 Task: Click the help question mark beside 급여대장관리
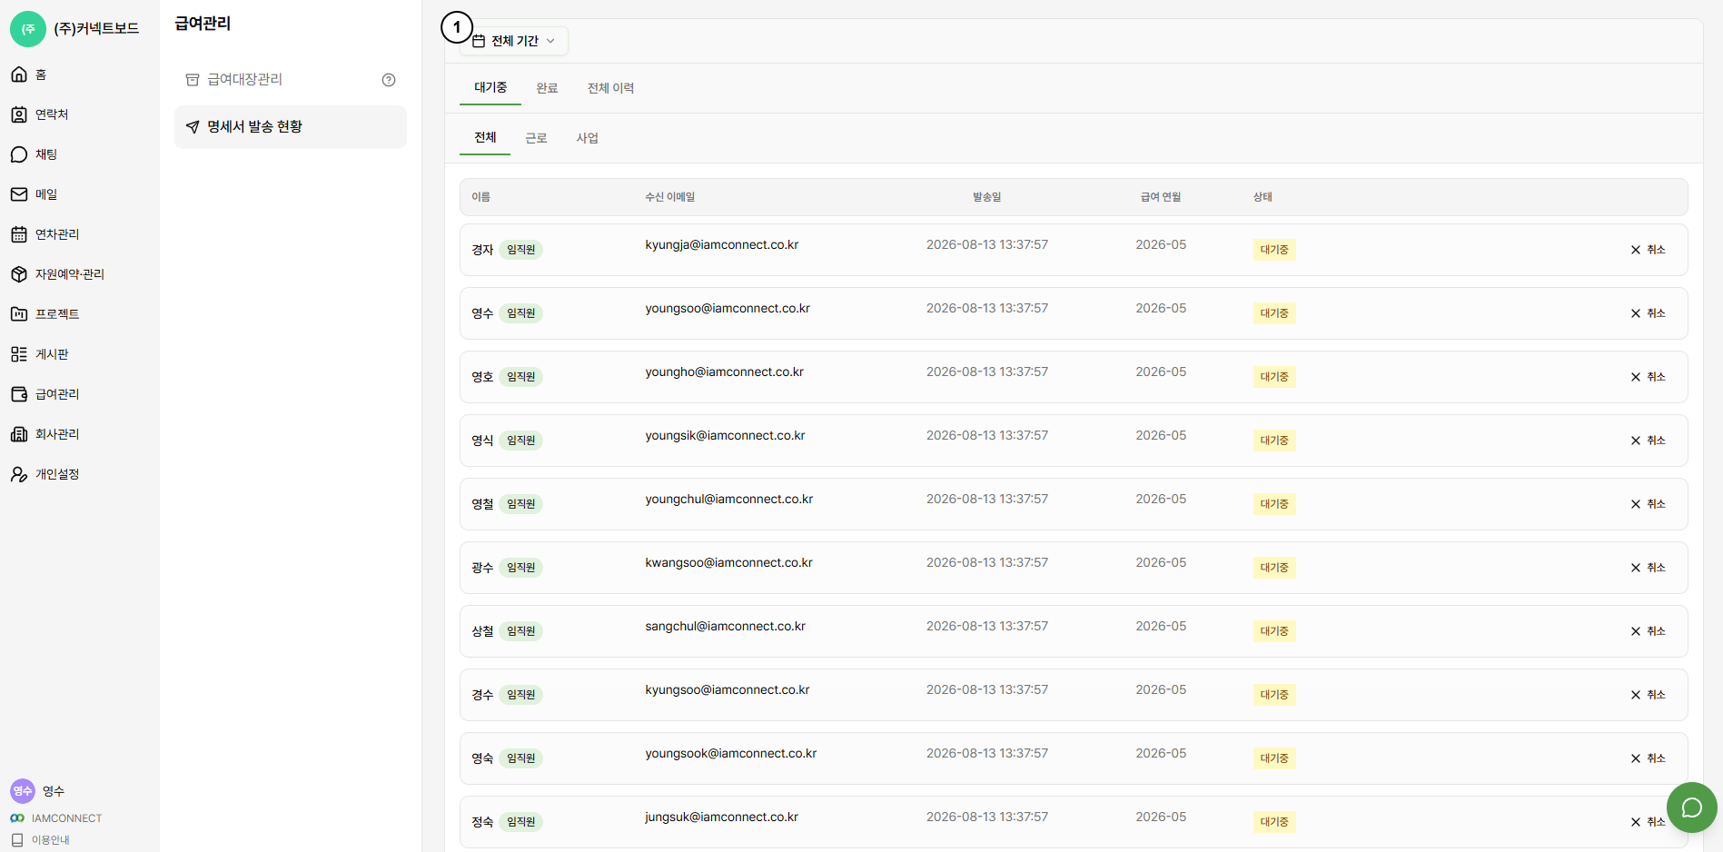[x=389, y=80]
